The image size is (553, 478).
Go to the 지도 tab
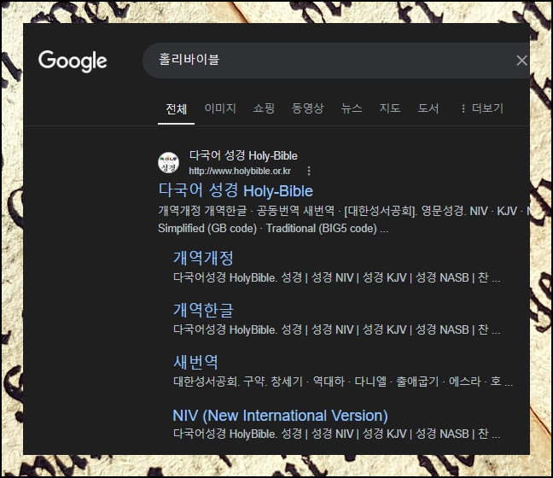(390, 108)
